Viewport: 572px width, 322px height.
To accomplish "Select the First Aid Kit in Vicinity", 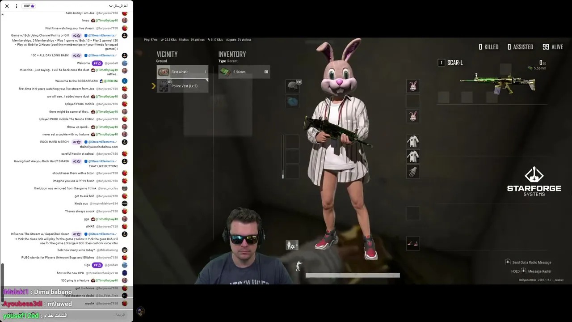I will (x=182, y=72).
